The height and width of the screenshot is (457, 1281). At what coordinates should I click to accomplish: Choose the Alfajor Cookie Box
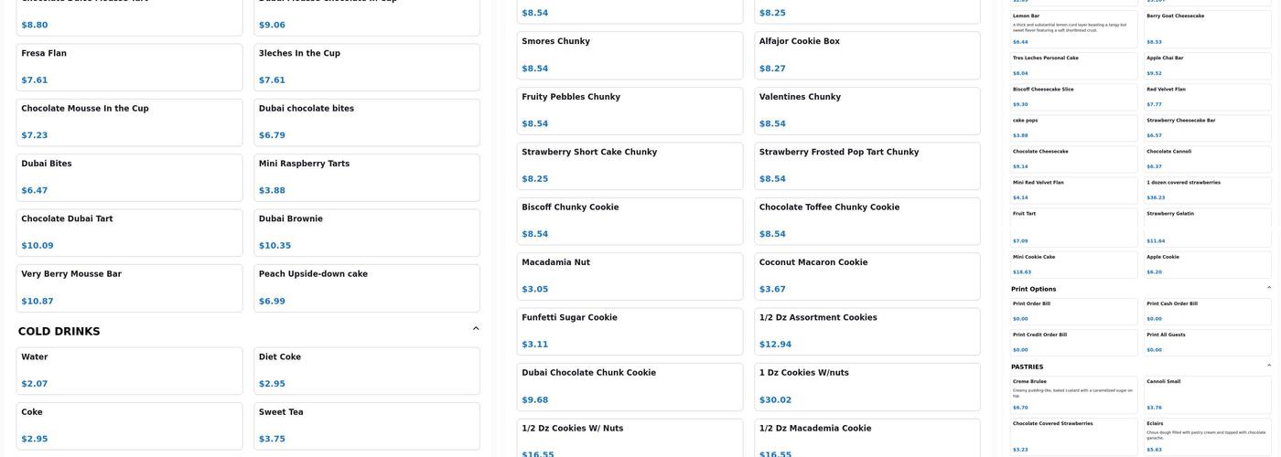click(x=867, y=55)
